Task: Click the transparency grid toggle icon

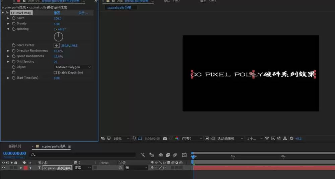Action: [x=212, y=139]
